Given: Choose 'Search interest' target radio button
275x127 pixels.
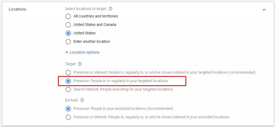Looking at the screenshot, I should point(68,89).
